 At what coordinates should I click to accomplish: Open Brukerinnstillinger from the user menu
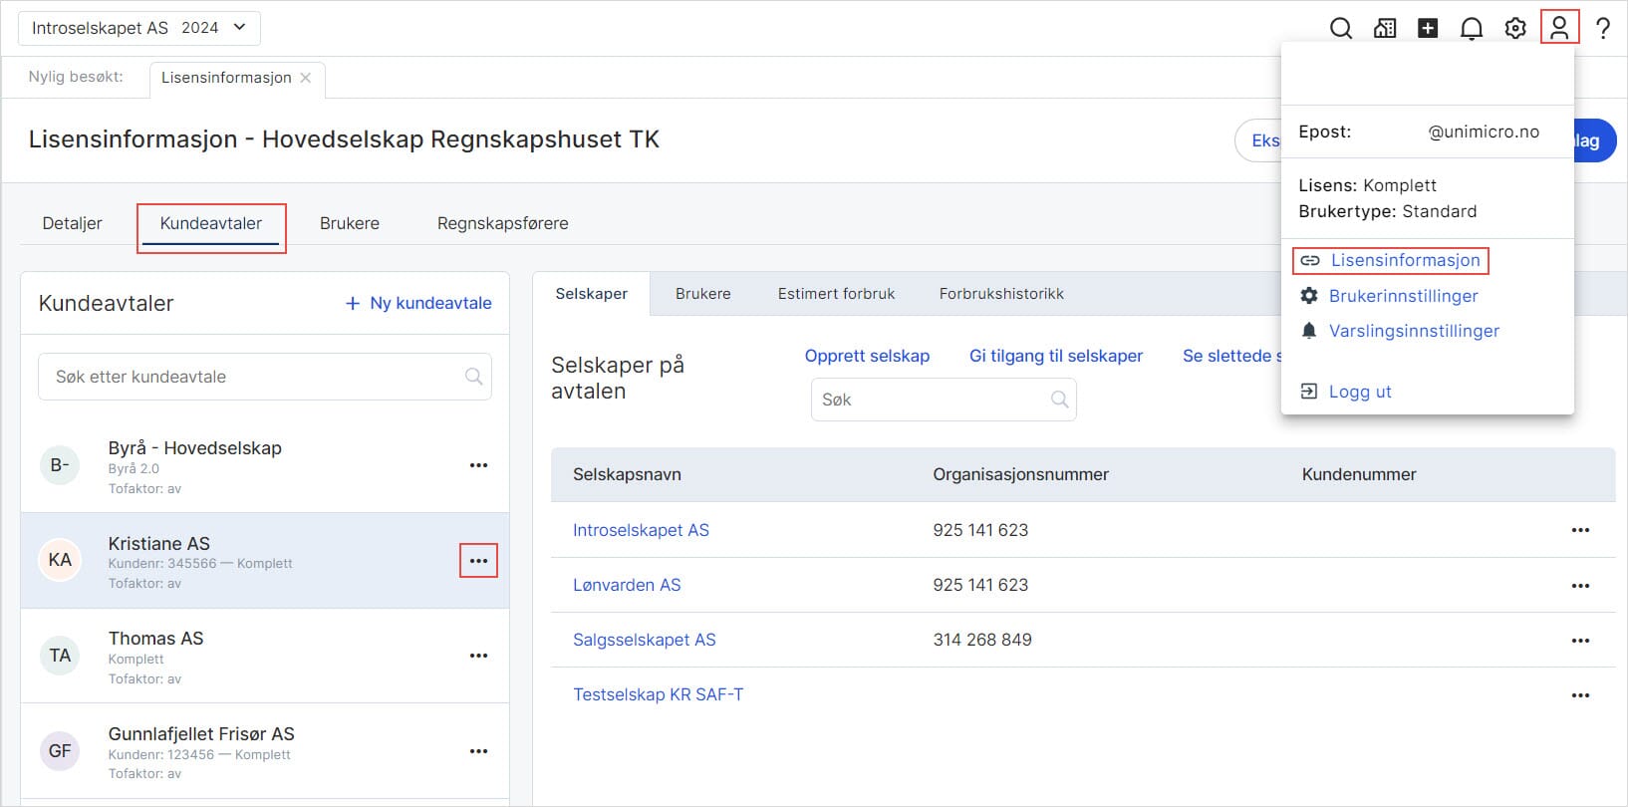pyautogui.click(x=1403, y=296)
